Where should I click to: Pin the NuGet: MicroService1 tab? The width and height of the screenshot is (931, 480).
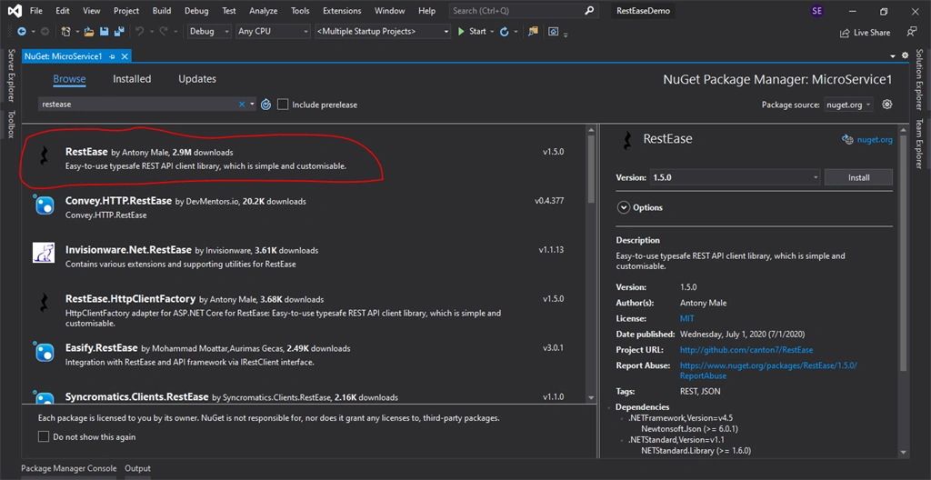point(112,56)
